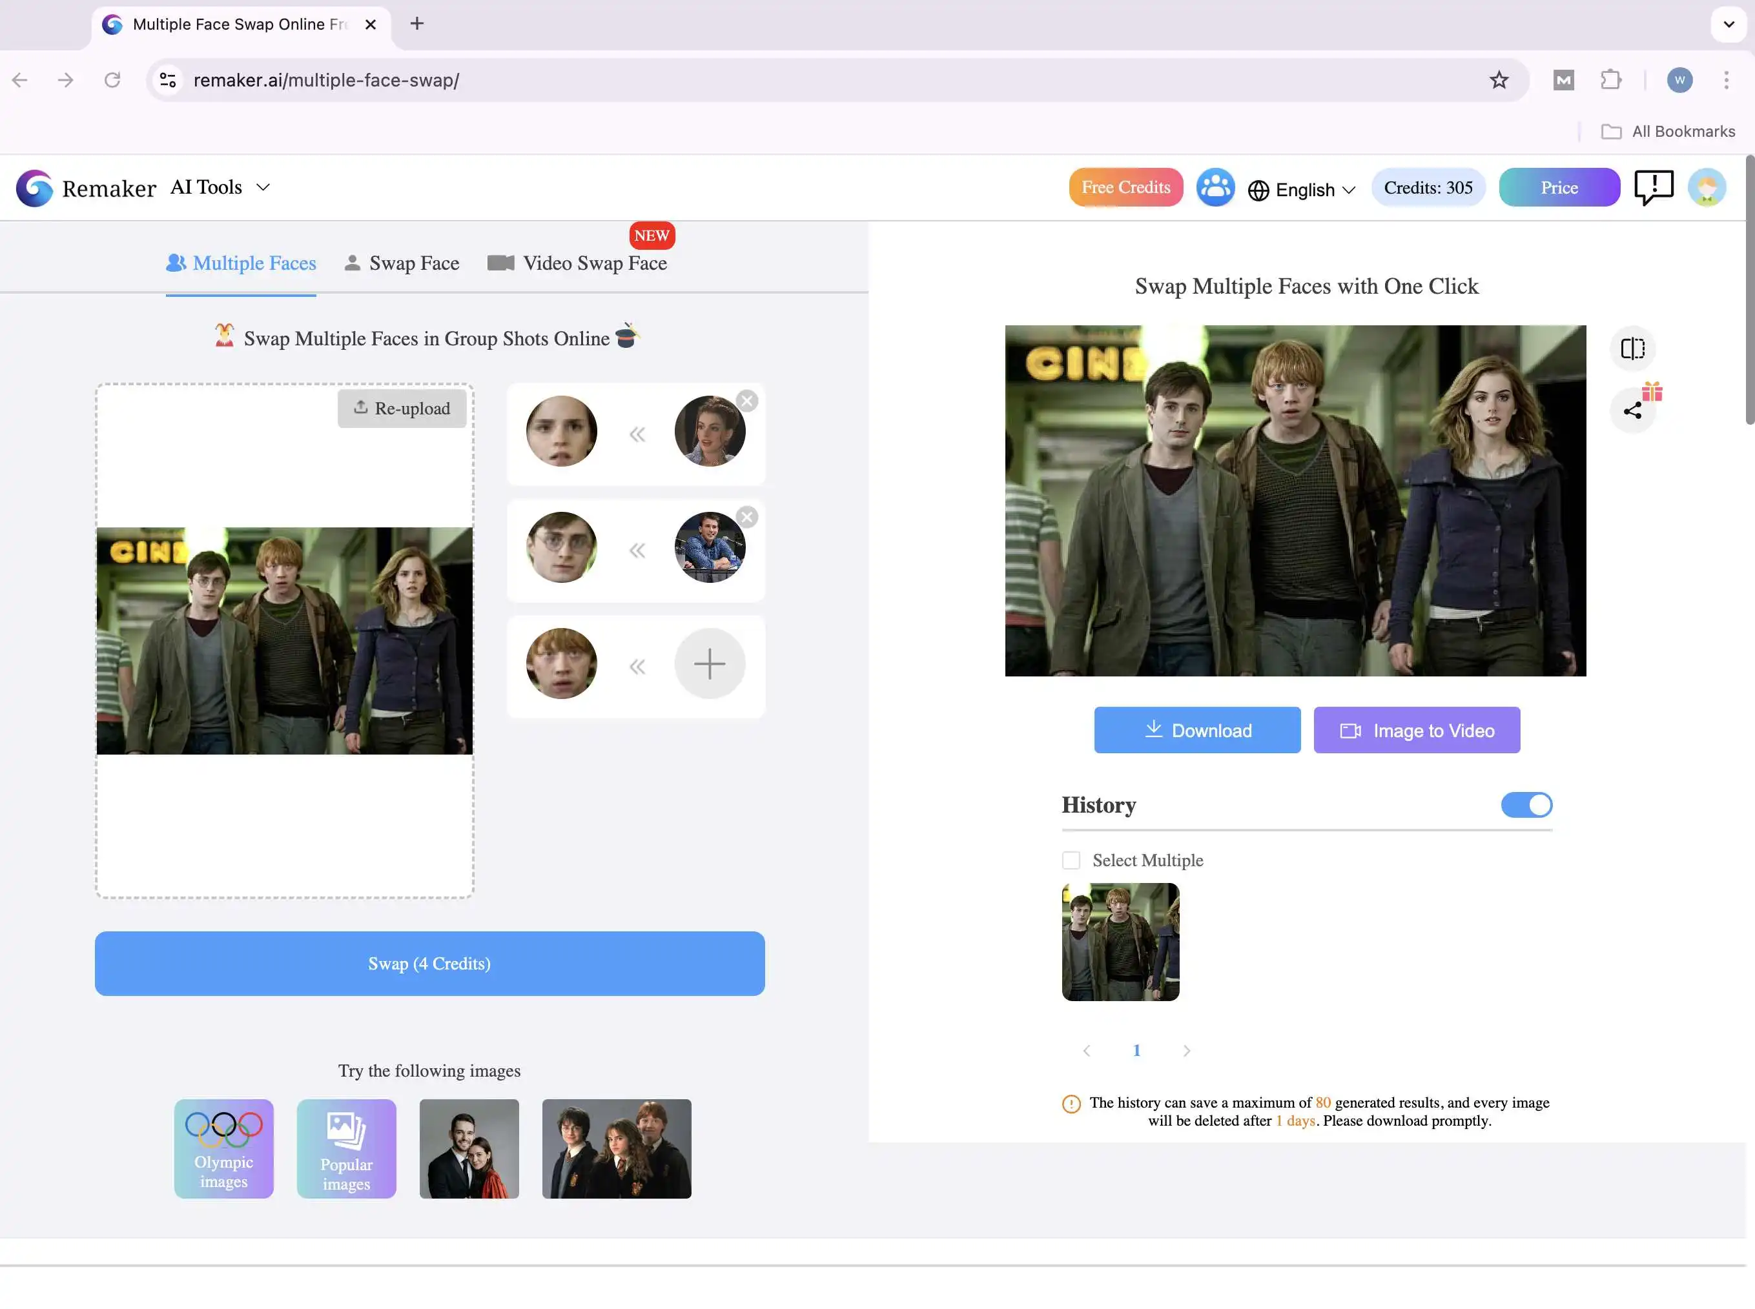This screenshot has height=1309, width=1755.
Task: Click the Re-upload button
Action: point(402,409)
